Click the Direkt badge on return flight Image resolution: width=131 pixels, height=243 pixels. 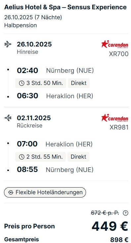pyautogui.click(x=78, y=157)
